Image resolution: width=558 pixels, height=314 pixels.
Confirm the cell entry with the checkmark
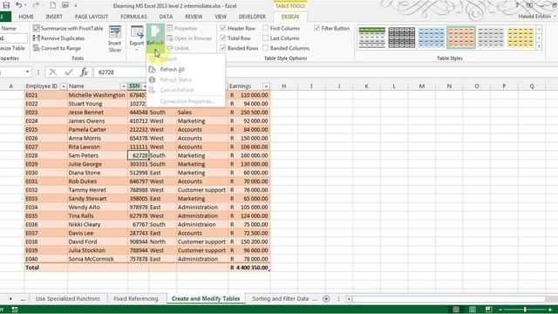(68, 72)
